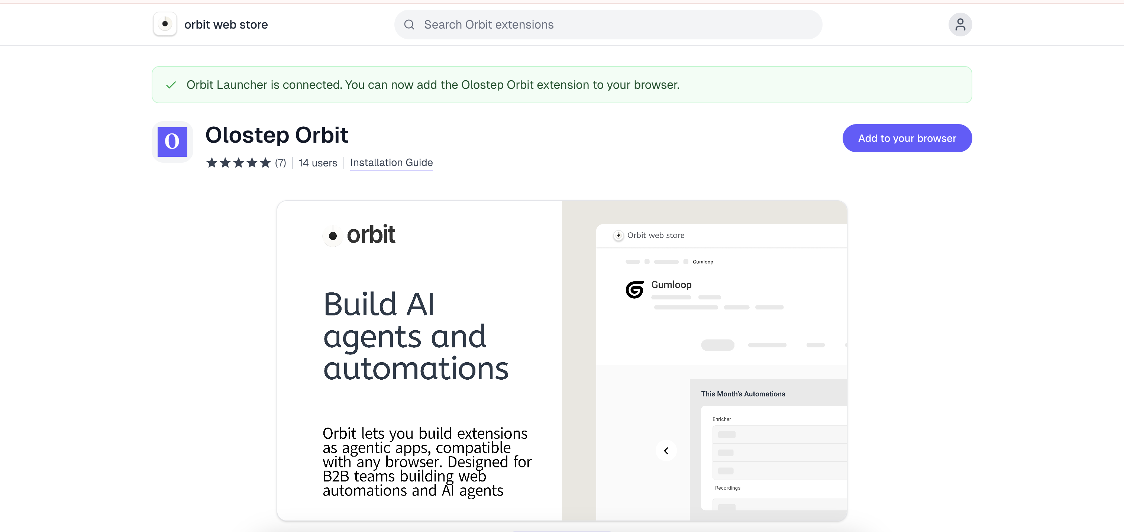
Task: Click the "14 users" label
Action: tap(318, 163)
